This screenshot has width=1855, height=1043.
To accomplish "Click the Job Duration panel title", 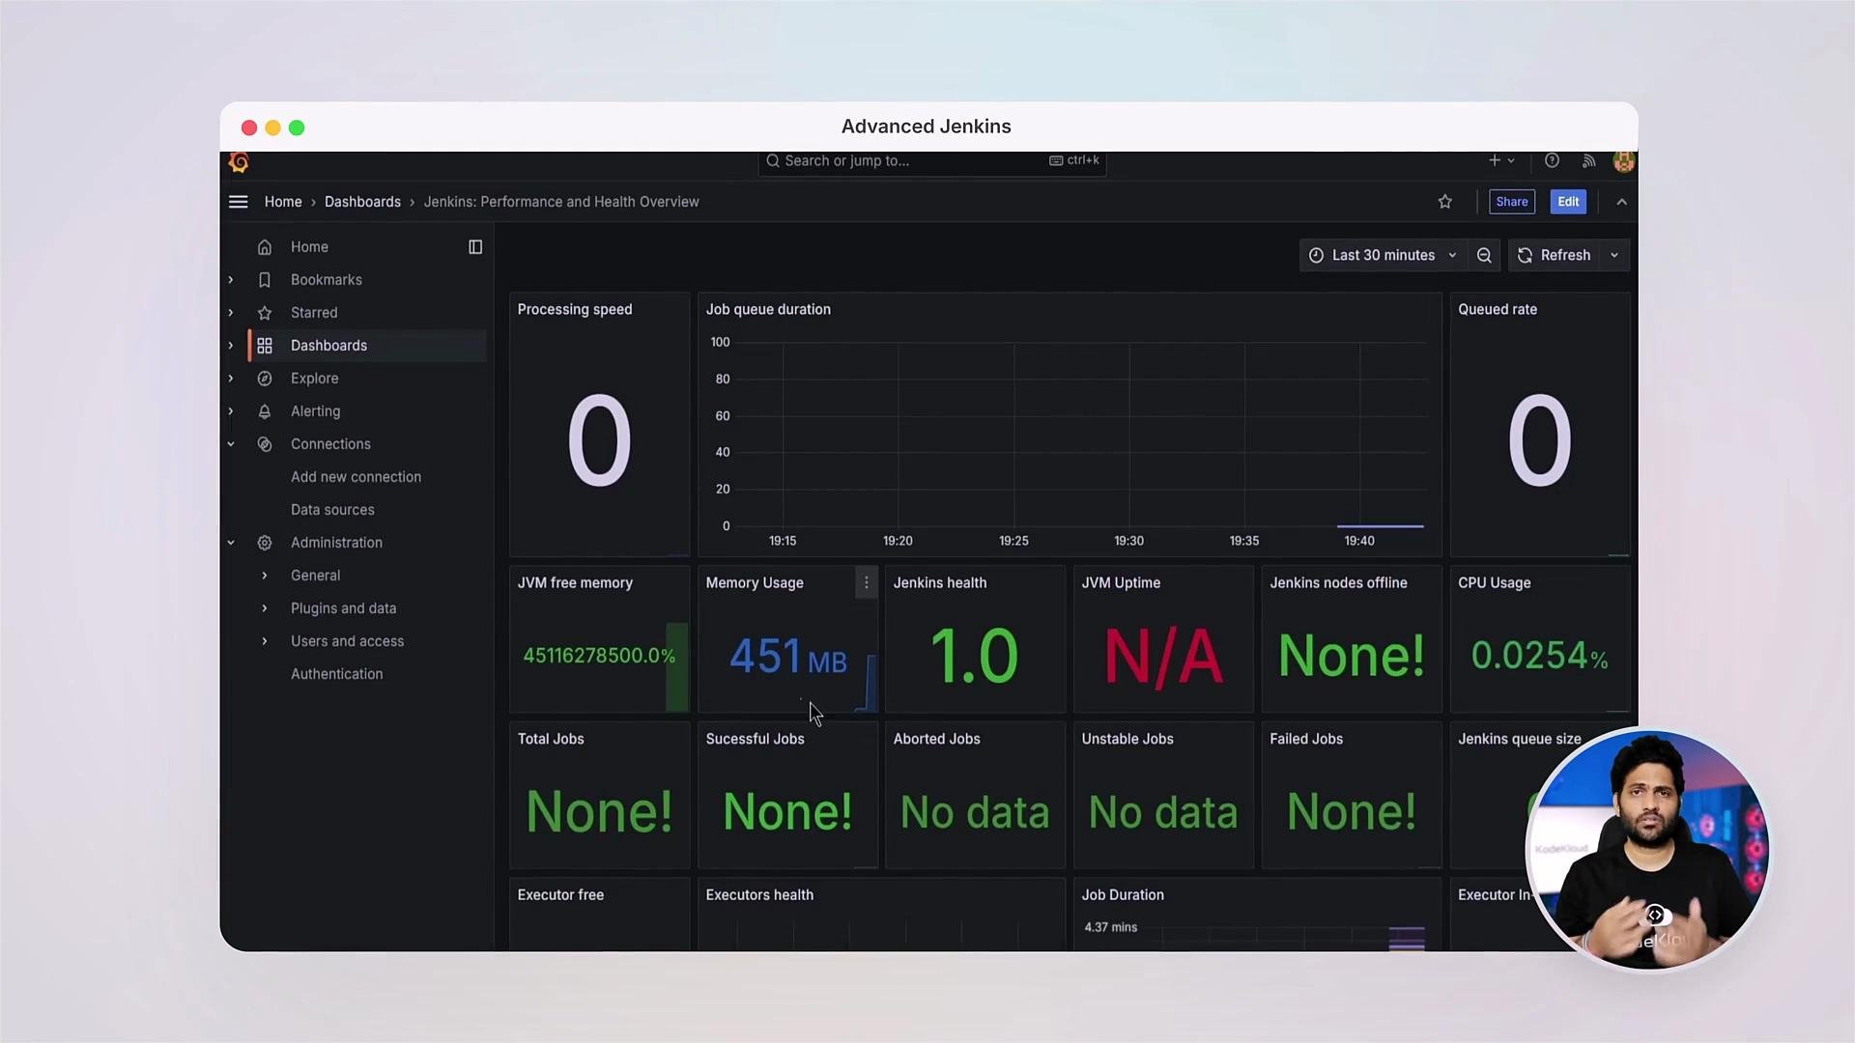I will (1123, 895).
